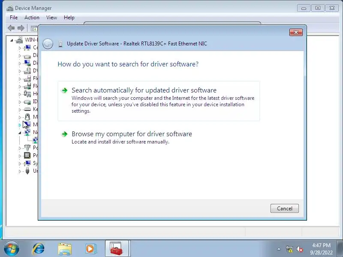This screenshot has height=257, width=343.
Task: Open the File menu
Action: pyautogui.click(x=14, y=18)
